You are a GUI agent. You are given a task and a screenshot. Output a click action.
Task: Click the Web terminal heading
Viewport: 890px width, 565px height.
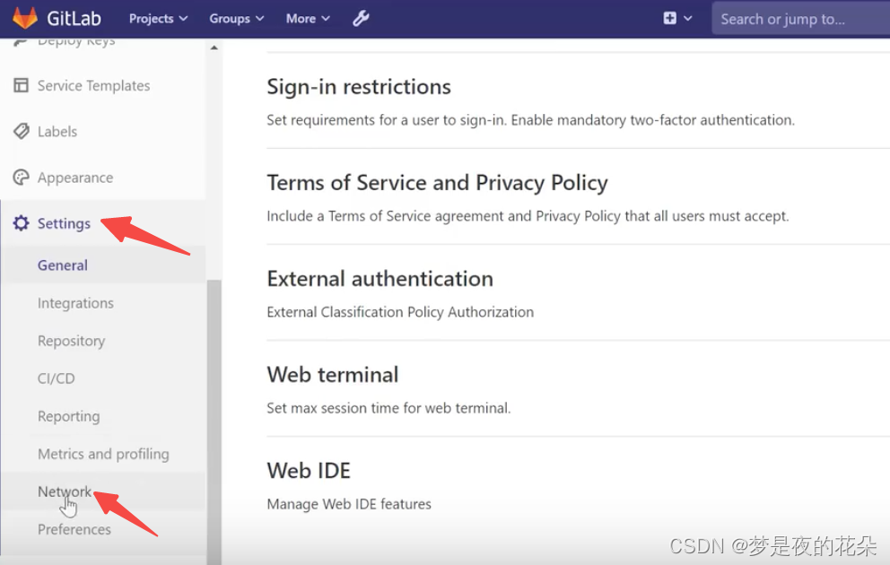pyautogui.click(x=333, y=374)
